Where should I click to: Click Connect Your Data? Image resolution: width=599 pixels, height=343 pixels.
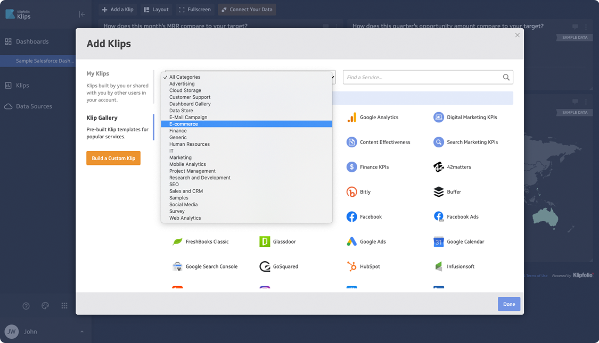[x=247, y=10]
